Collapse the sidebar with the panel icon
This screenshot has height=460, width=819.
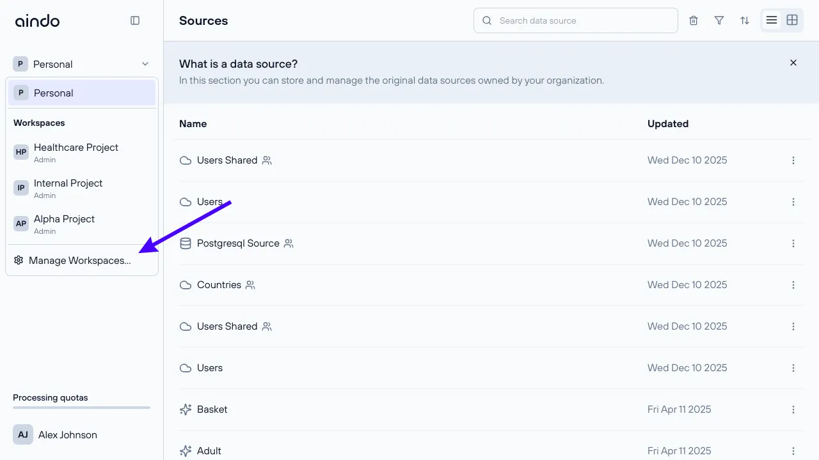pos(135,20)
